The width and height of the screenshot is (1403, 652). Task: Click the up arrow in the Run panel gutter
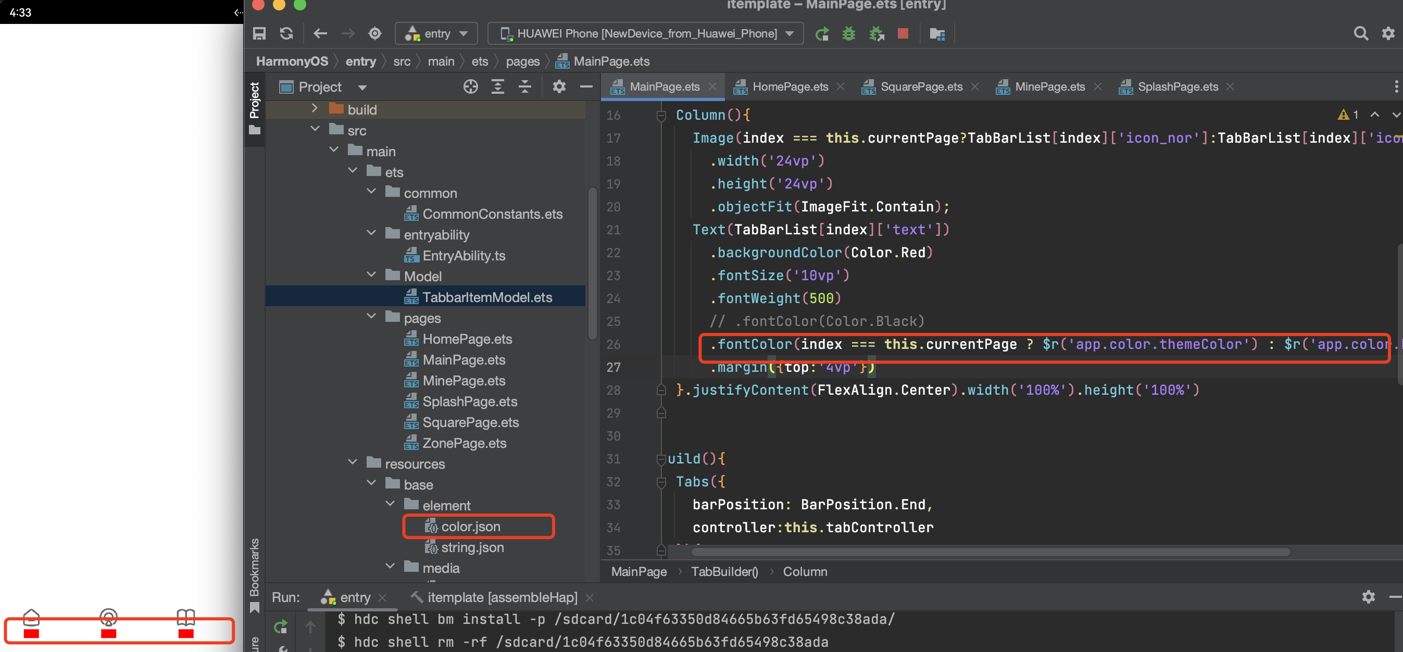[x=310, y=627]
